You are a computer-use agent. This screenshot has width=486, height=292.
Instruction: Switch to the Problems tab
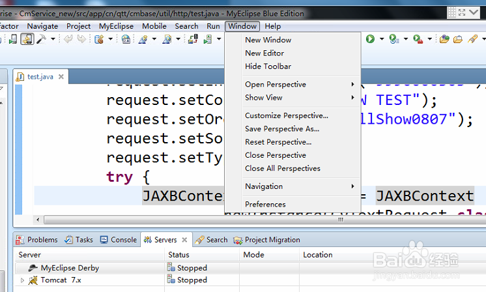(x=36, y=240)
